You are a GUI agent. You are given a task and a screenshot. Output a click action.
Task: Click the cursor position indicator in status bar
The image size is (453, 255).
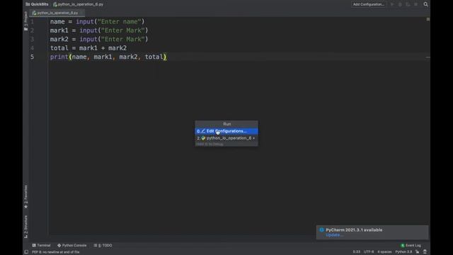tap(357, 252)
